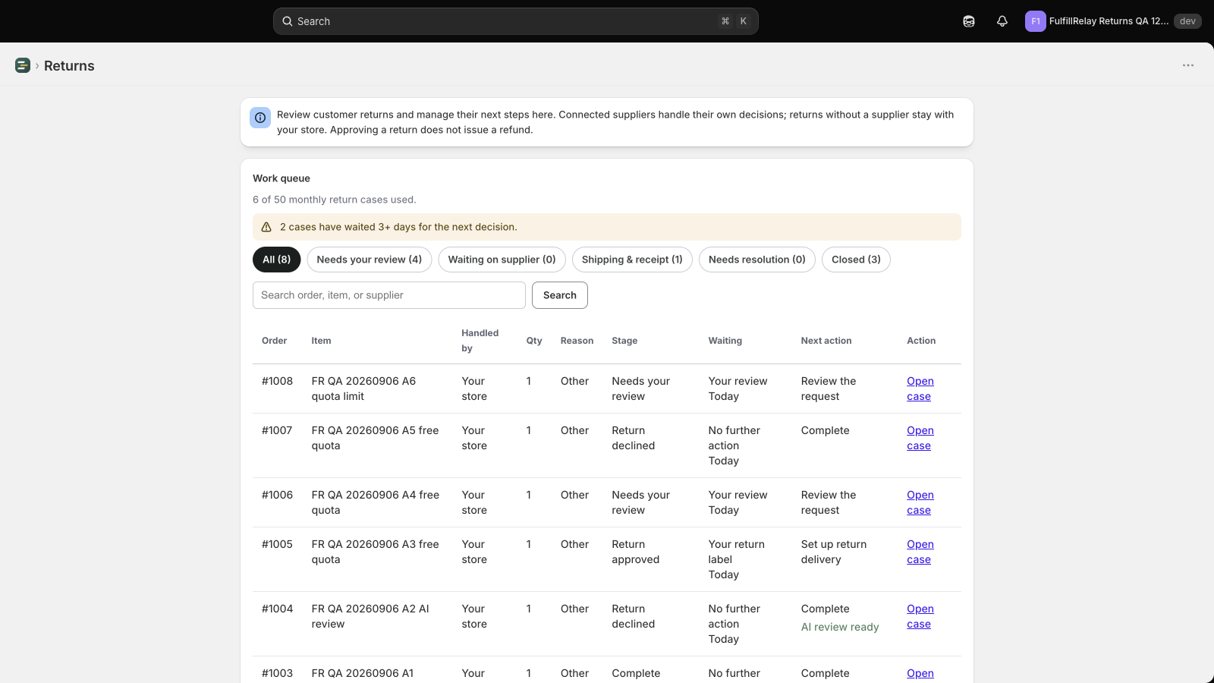The image size is (1214, 683).
Task: Click item FR QA 20260906 A2 AI review
Action: (370, 616)
